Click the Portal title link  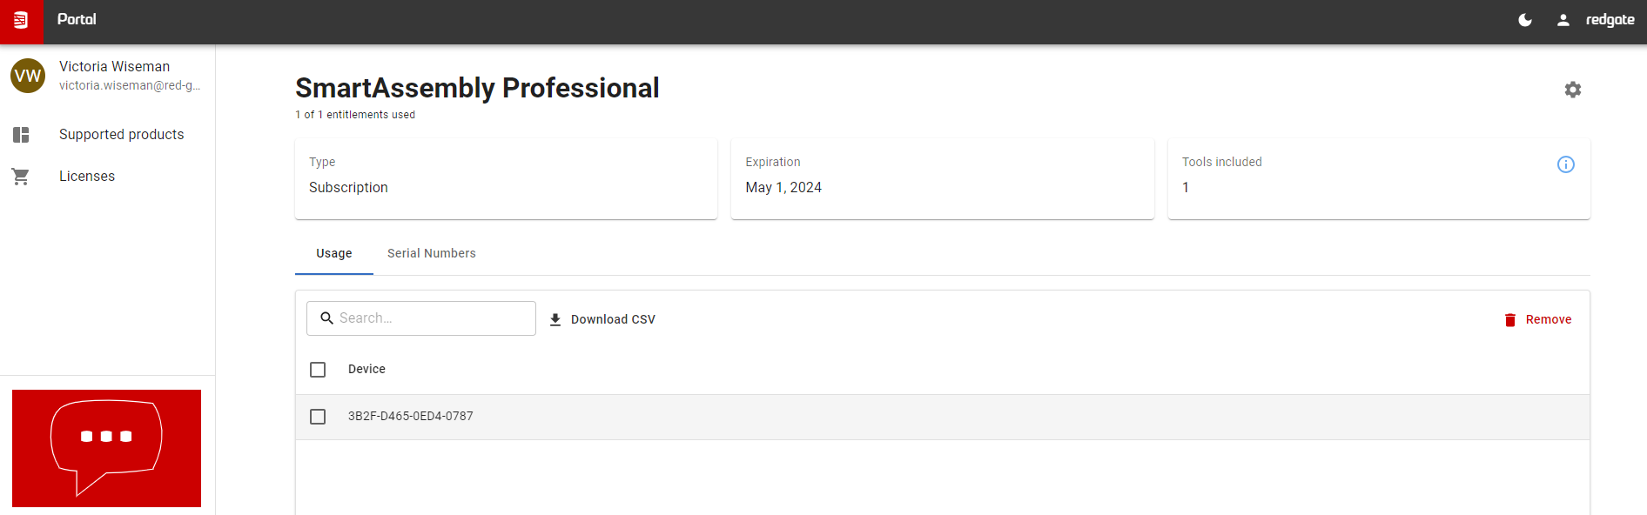[77, 19]
